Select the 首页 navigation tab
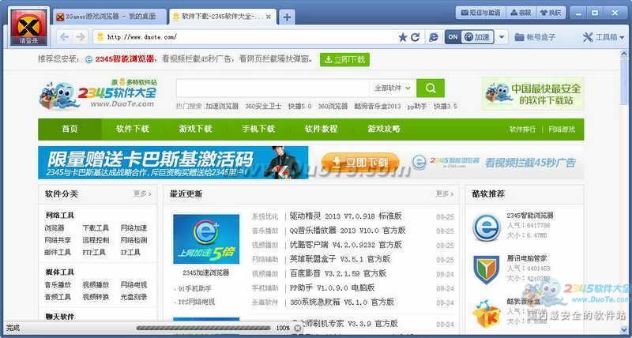Viewport: 632px width, 338px height. click(x=70, y=129)
